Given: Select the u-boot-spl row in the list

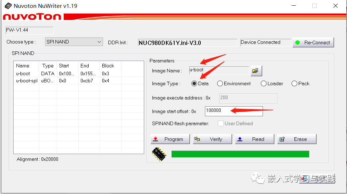Looking at the screenshot, I should tap(79, 81).
